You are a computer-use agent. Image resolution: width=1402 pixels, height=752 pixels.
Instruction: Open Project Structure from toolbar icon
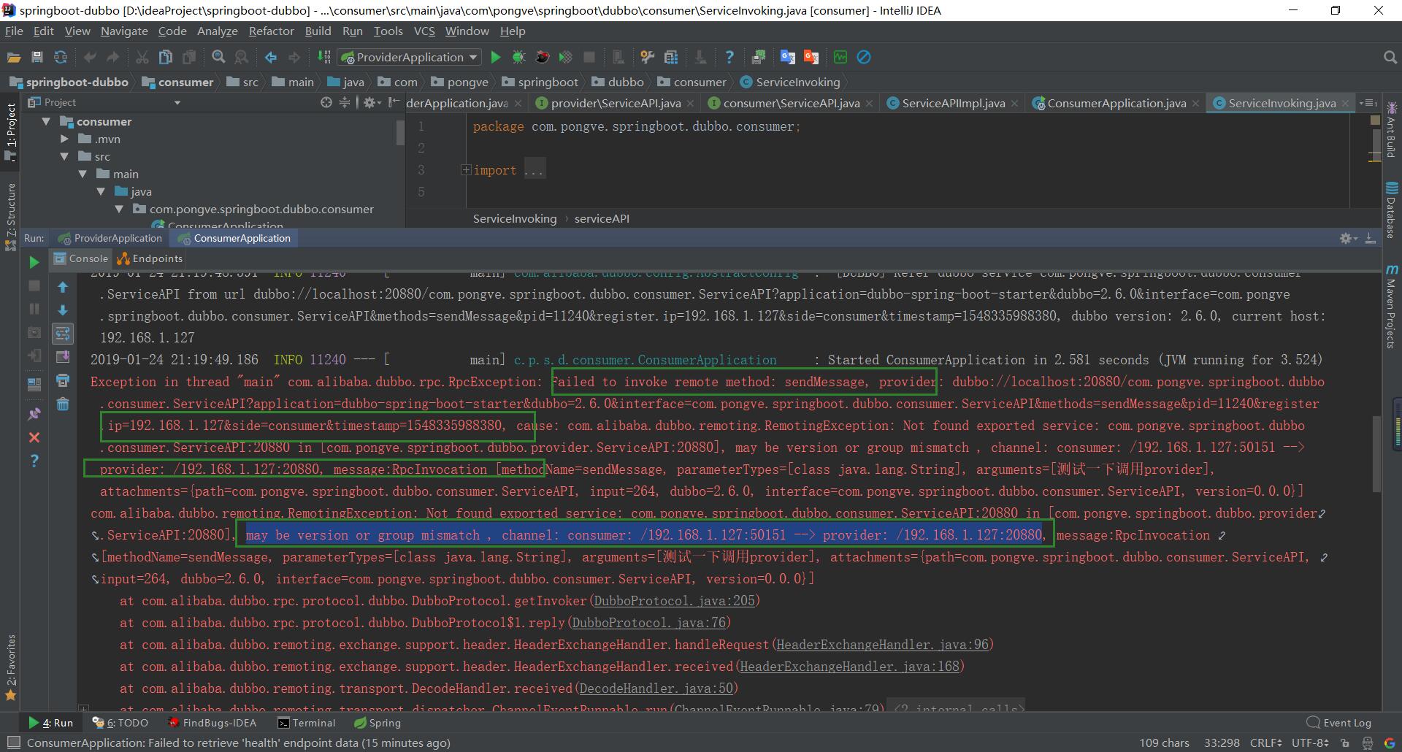point(671,57)
